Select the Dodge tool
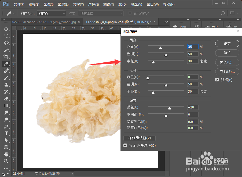The image size is (242, 177). (6, 119)
